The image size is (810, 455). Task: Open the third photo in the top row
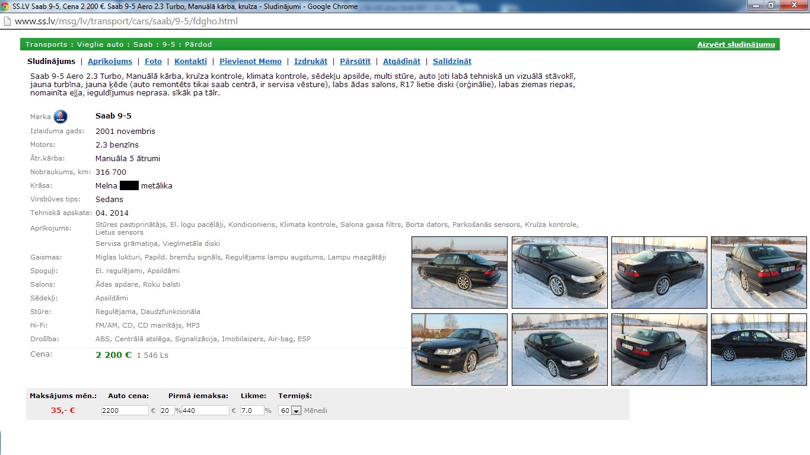coord(659,273)
